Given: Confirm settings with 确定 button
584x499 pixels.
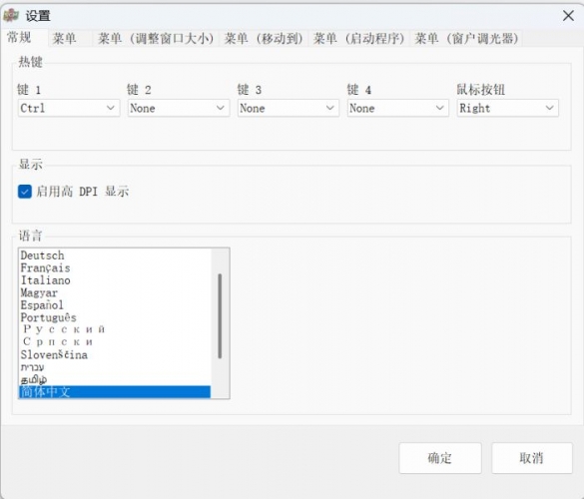Looking at the screenshot, I should (x=440, y=458).
